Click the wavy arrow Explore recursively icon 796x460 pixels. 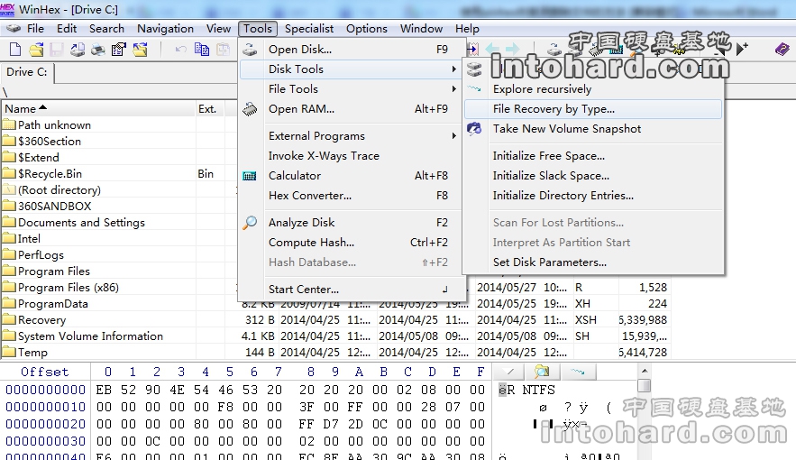[x=474, y=89]
